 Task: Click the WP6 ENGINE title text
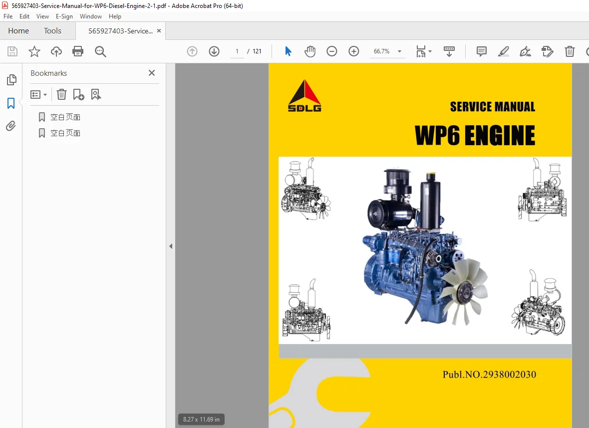(475, 135)
